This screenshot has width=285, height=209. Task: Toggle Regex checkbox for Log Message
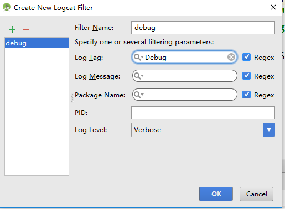(x=246, y=76)
